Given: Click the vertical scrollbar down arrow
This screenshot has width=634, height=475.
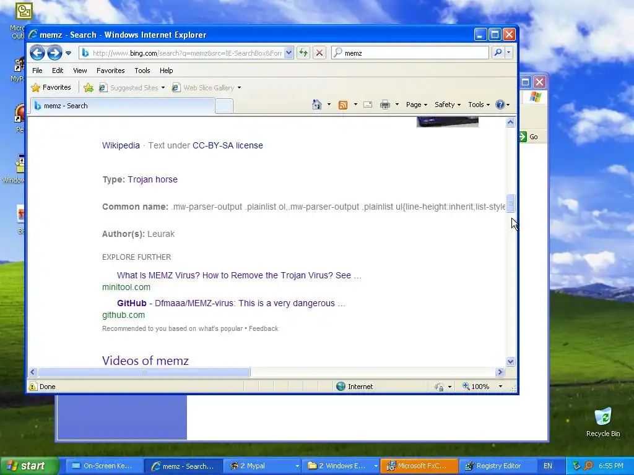Looking at the screenshot, I should (x=510, y=361).
